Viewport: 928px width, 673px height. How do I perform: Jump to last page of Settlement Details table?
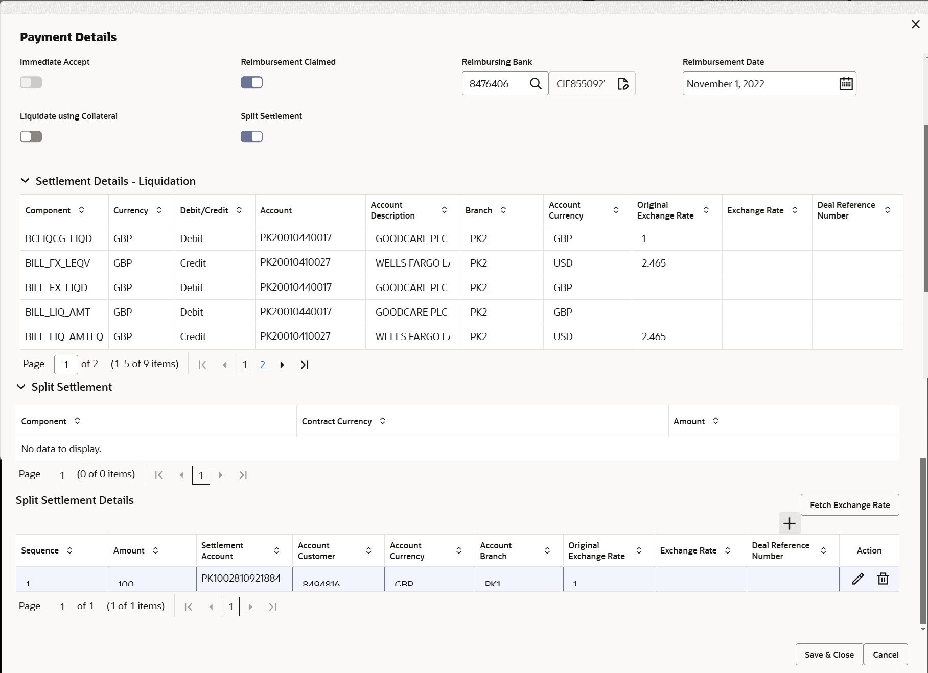tap(304, 365)
